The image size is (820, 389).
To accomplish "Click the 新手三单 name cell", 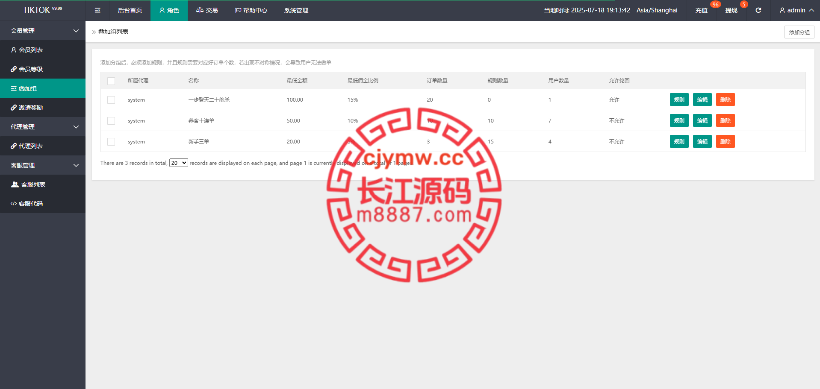I will point(199,142).
